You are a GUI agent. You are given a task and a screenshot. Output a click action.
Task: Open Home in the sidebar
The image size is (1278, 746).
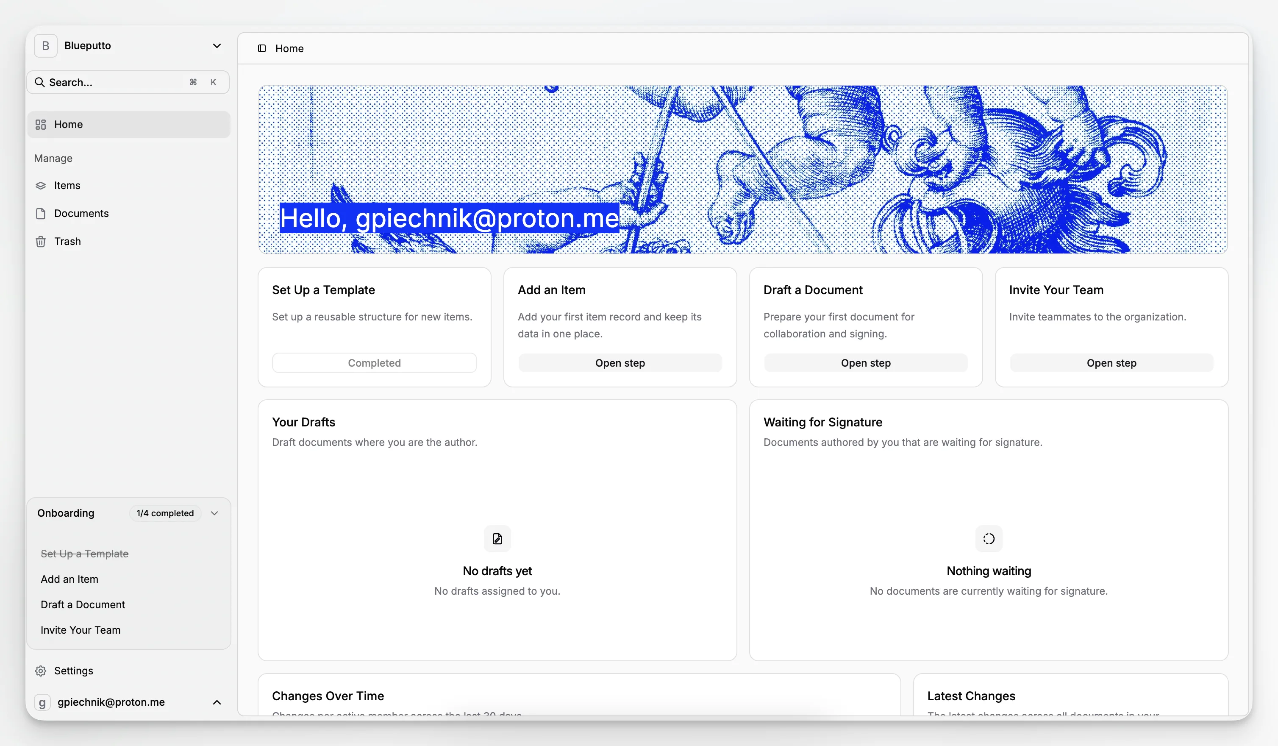coord(129,124)
